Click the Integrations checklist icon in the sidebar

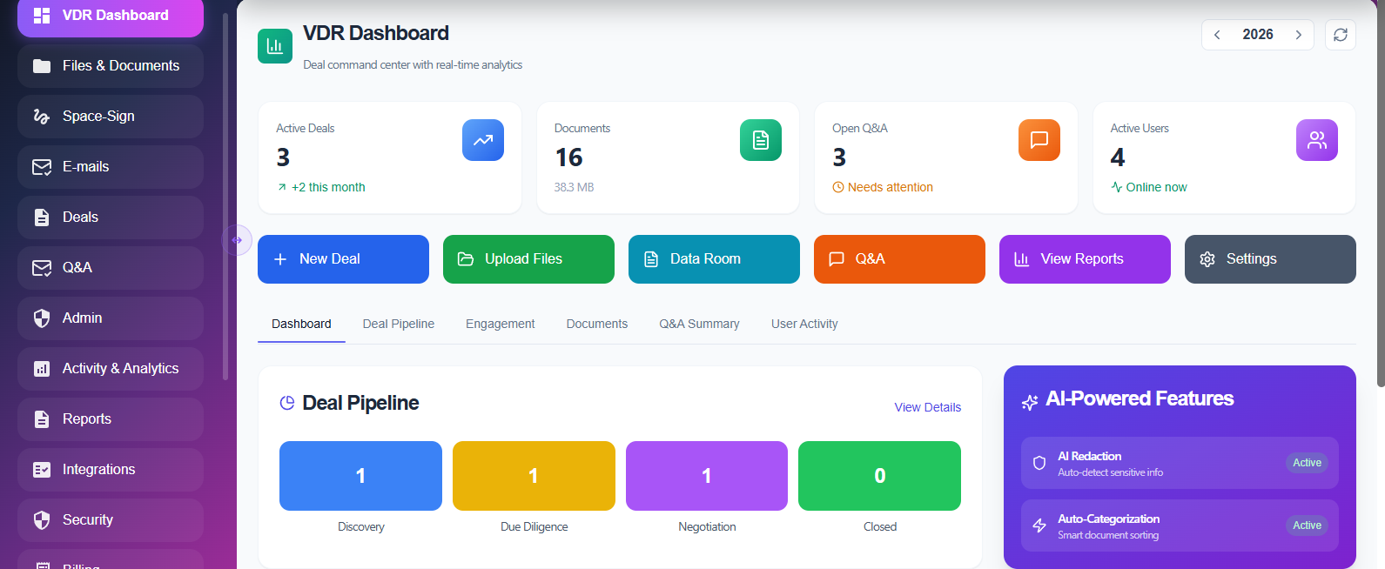tap(42, 470)
